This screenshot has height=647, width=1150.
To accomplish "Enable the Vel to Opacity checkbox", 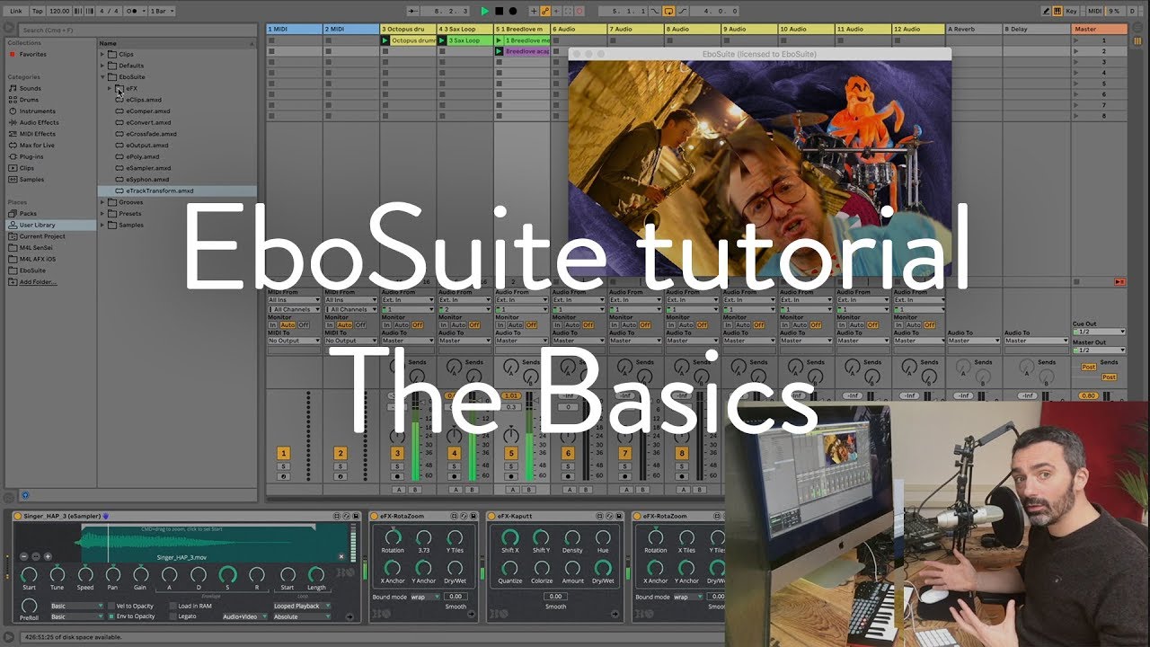I will pos(111,606).
